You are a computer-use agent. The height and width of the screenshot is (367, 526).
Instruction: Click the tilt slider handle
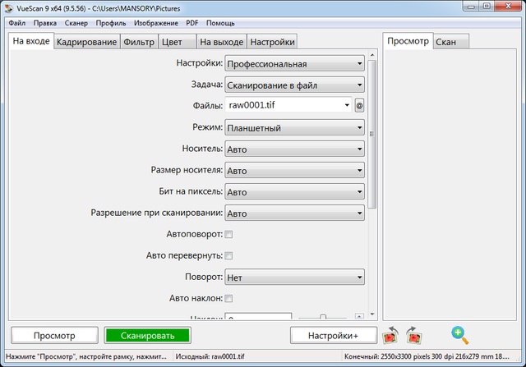[323, 317]
